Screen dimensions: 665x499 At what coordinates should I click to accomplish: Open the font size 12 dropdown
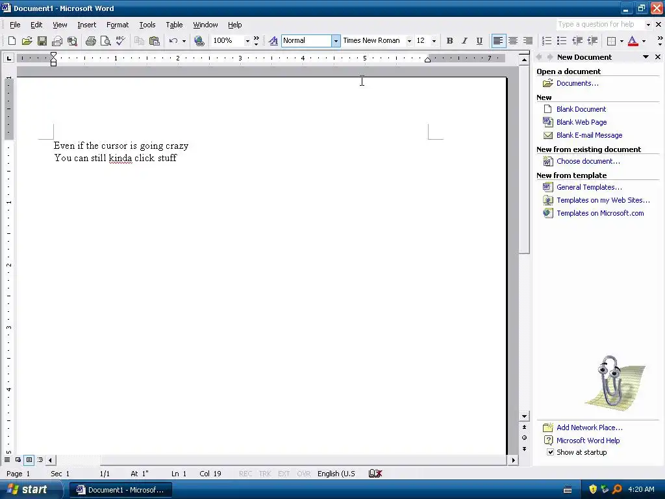434,41
